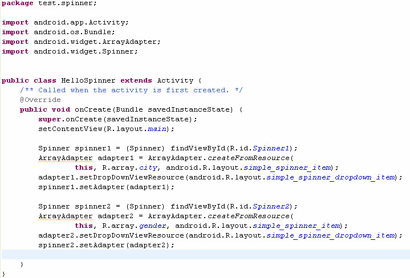Place cursor in the highlighted empty line
The height and width of the screenshot is (278, 410).
click(x=205, y=255)
